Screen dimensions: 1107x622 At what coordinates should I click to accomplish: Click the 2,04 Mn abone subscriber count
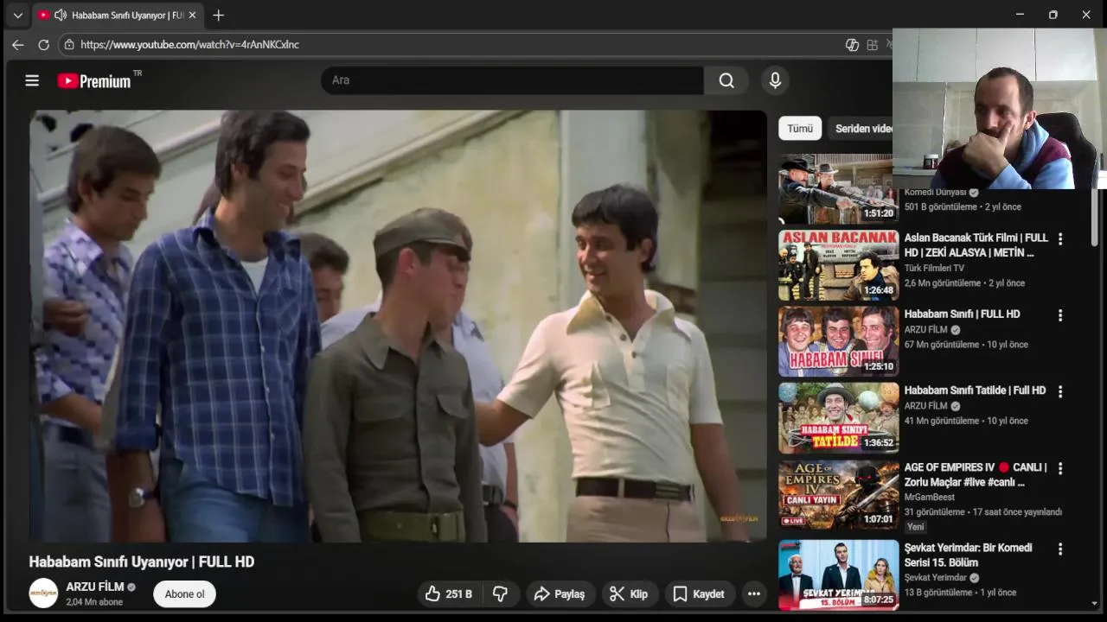(94, 602)
